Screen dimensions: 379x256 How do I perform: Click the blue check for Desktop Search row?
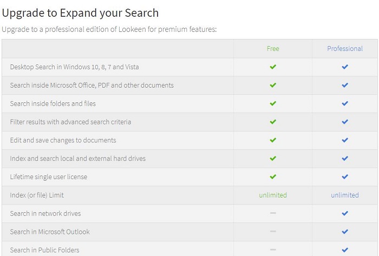pyautogui.click(x=345, y=67)
